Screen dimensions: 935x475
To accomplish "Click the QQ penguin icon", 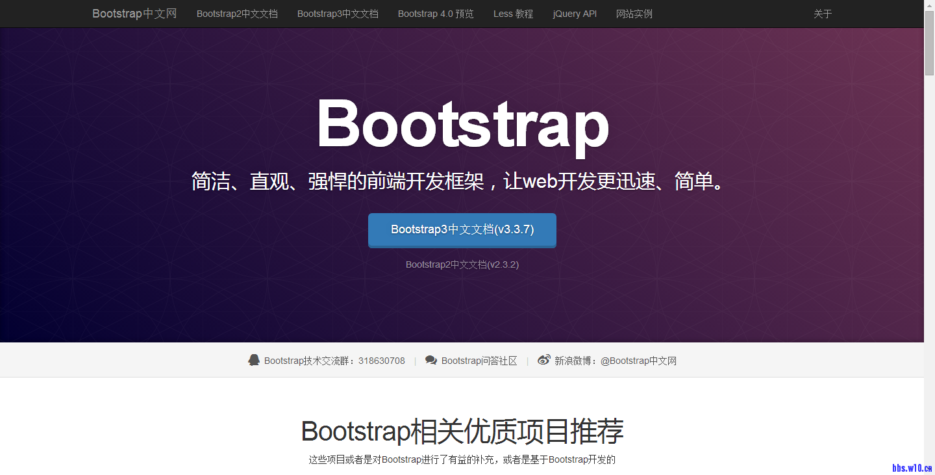I will tap(254, 360).
